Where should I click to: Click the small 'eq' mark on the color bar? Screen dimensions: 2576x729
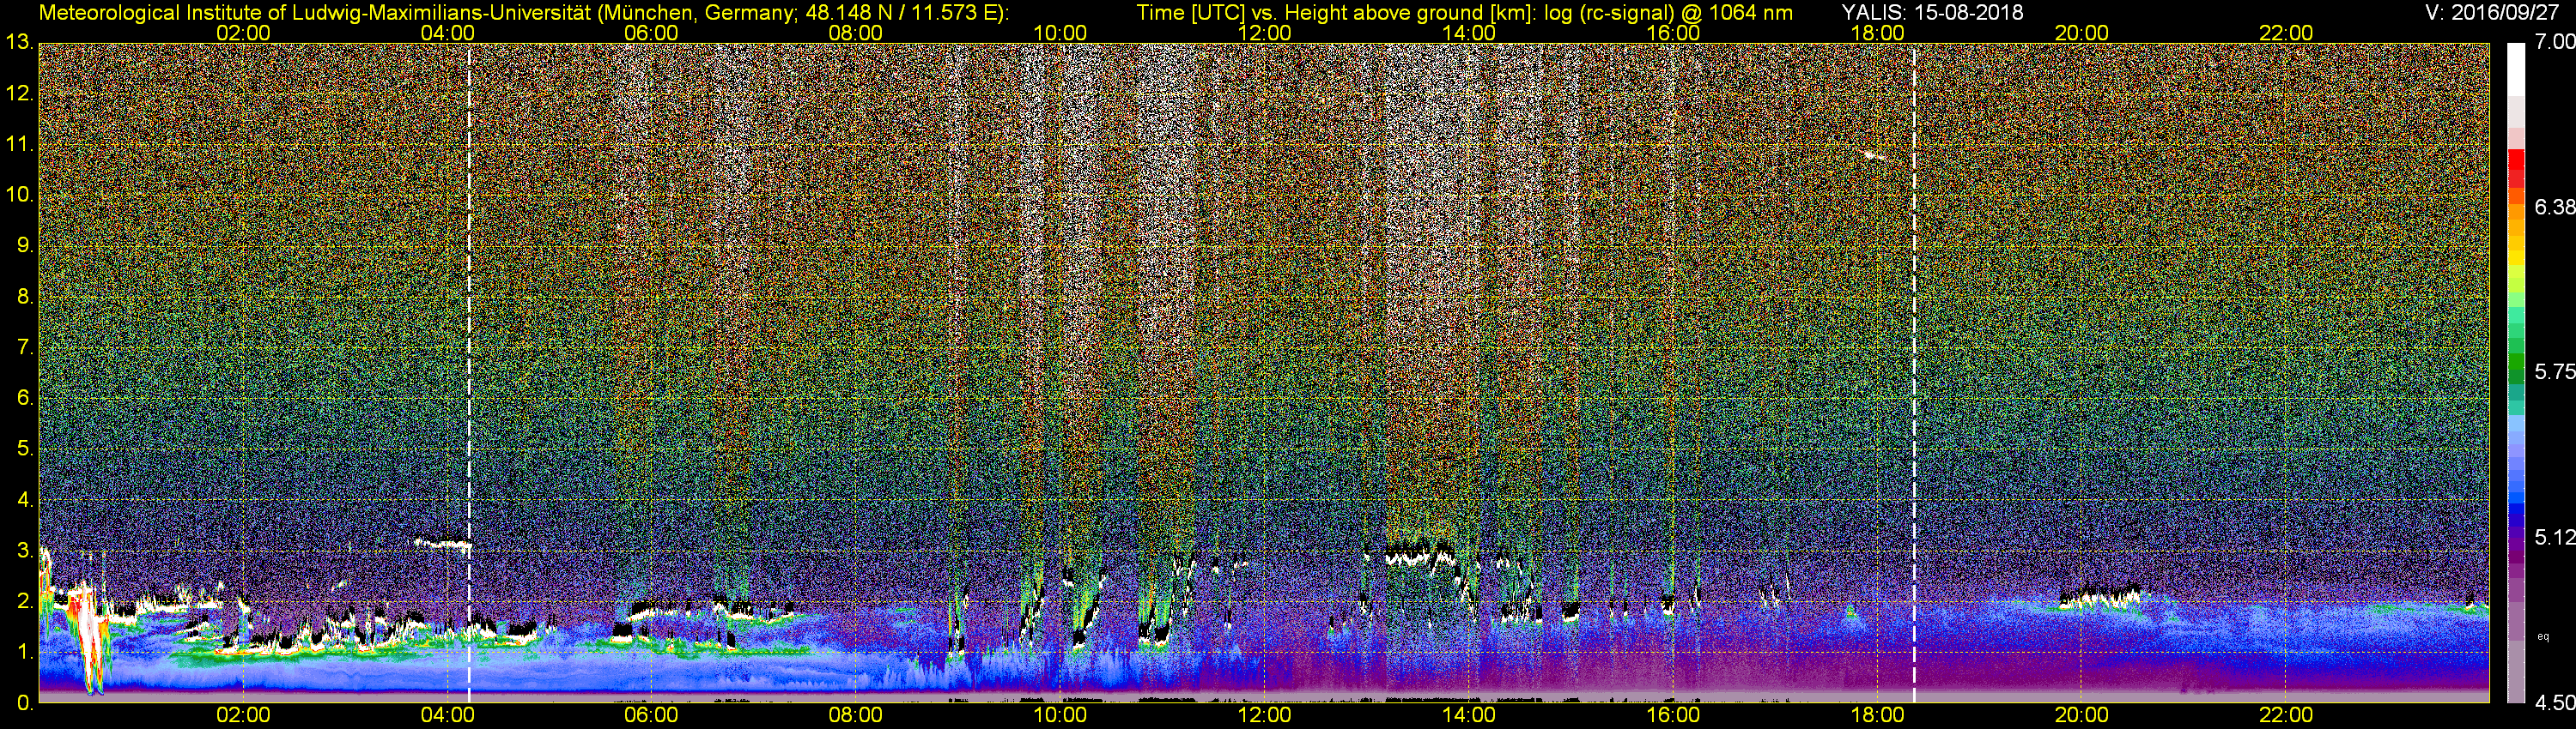pos(2544,636)
